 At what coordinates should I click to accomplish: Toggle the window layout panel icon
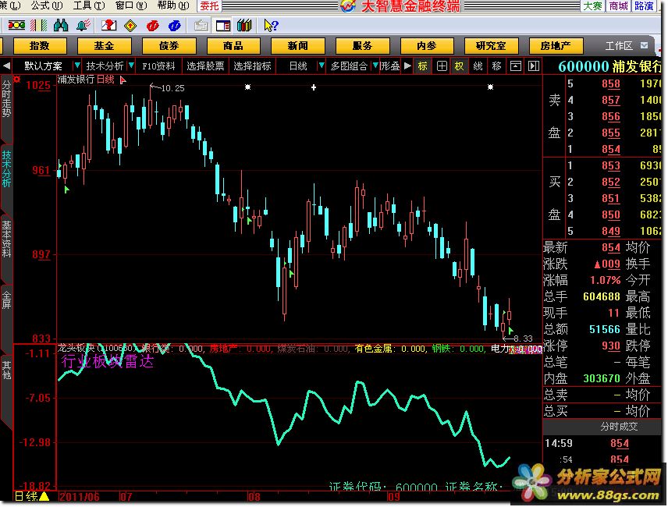pos(223,26)
